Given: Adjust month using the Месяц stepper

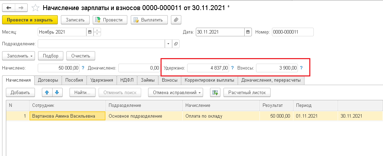Looking at the screenshot, I should click(97, 32).
